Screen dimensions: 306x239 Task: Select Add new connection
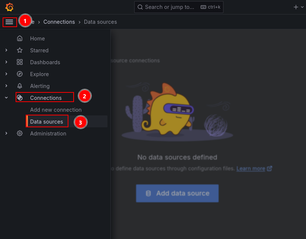tap(56, 110)
